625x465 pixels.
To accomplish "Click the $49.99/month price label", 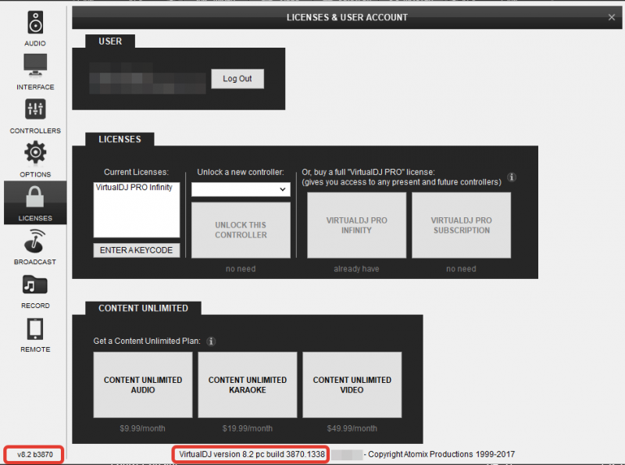I will (352, 428).
